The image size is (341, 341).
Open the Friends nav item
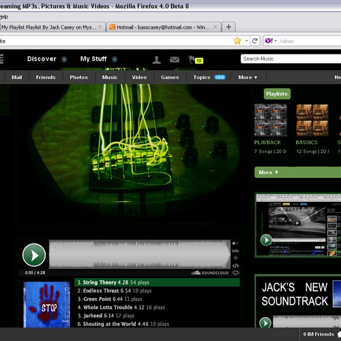click(46, 77)
